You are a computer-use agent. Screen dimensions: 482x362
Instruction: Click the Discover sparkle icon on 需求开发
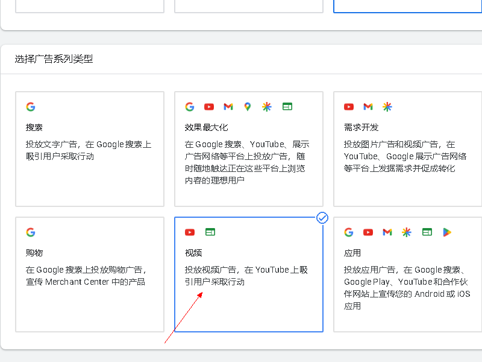coord(387,106)
